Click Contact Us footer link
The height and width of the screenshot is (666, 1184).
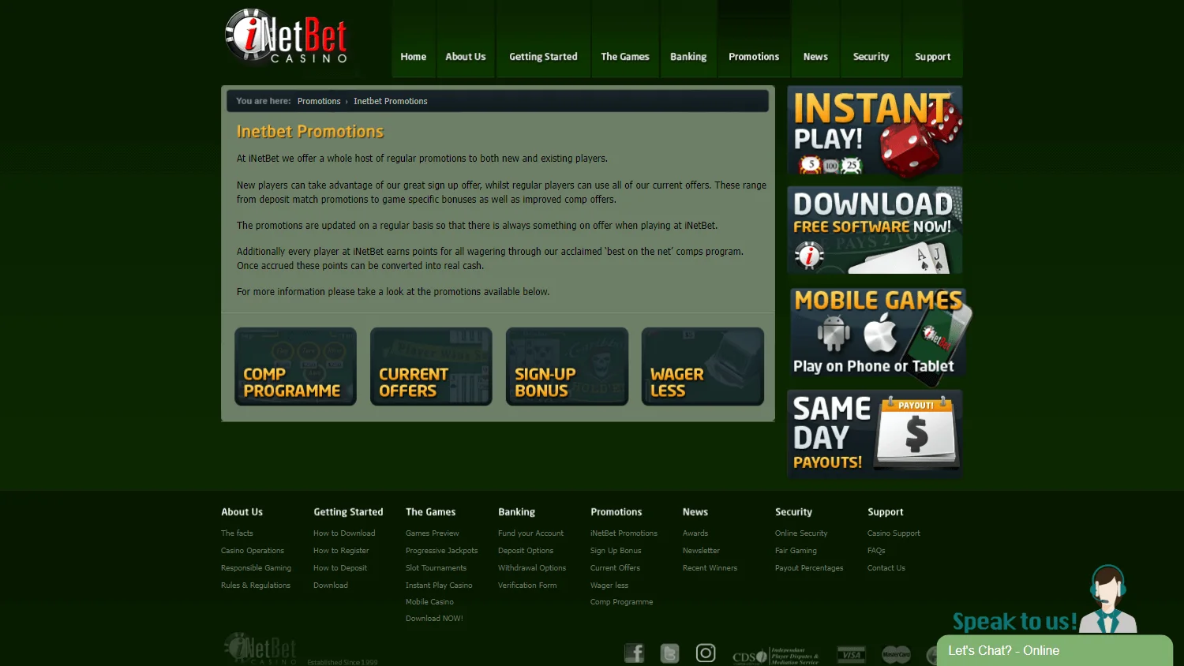click(886, 568)
